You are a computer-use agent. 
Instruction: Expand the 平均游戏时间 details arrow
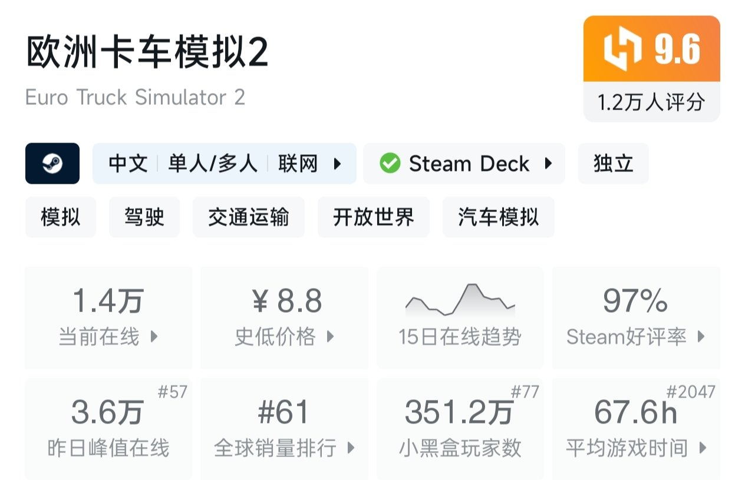[703, 448]
